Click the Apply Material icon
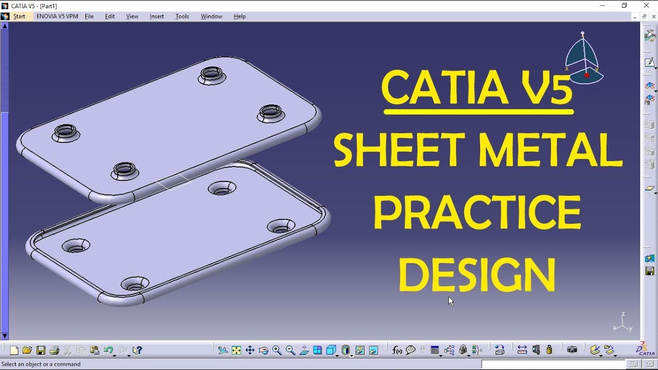This screenshot has height=370, width=658. click(x=595, y=350)
